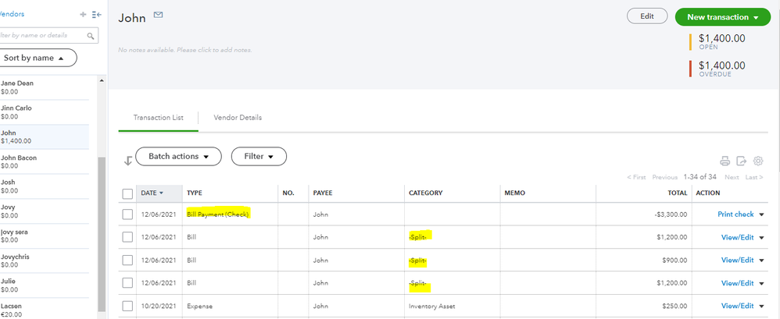780x319 pixels.
Task: Expand the action arrow on the $900.00 Bill row
Action: [761, 261]
